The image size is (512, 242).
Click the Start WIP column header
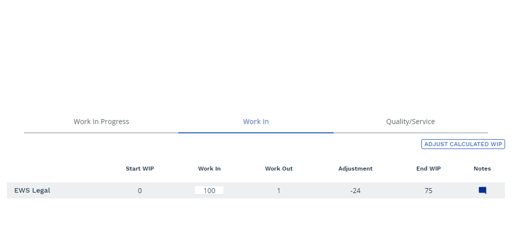140,169
